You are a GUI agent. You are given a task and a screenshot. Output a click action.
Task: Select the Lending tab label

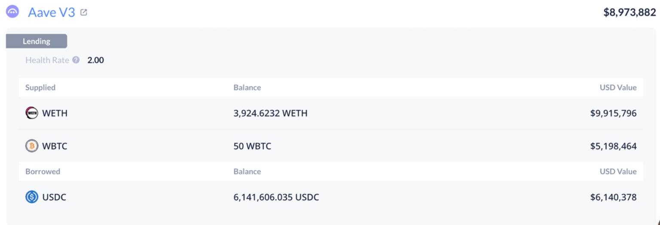tap(37, 41)
